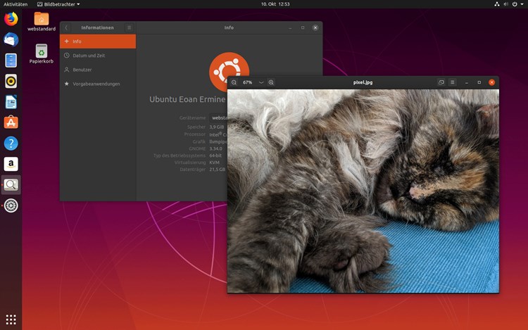Viewport: 528px width, 330px height.
Task: Open the image viewer hamburger menu
Action: click(x=452, y=82)
